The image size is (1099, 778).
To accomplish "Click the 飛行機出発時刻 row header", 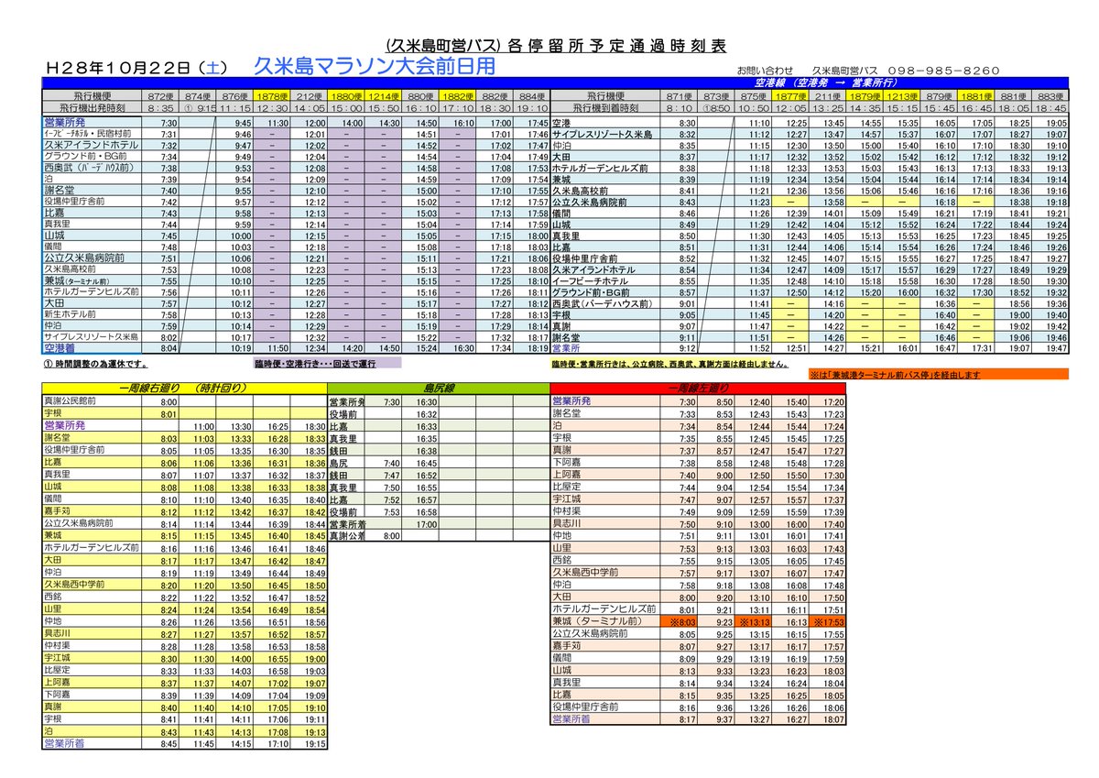I will coord(92,106).
